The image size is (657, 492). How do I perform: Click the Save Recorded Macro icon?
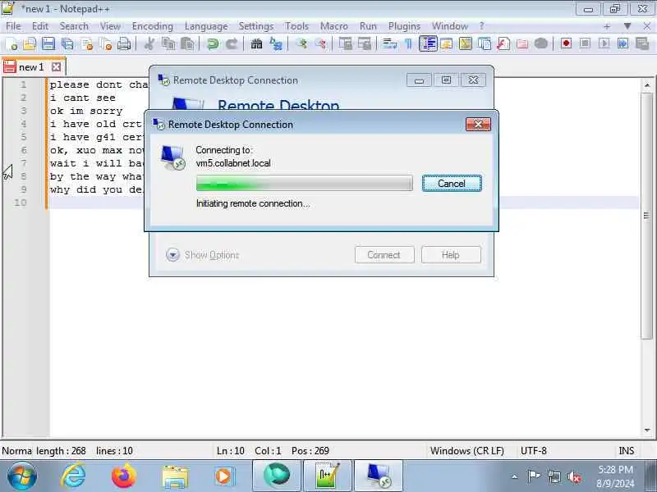[641, 43]
